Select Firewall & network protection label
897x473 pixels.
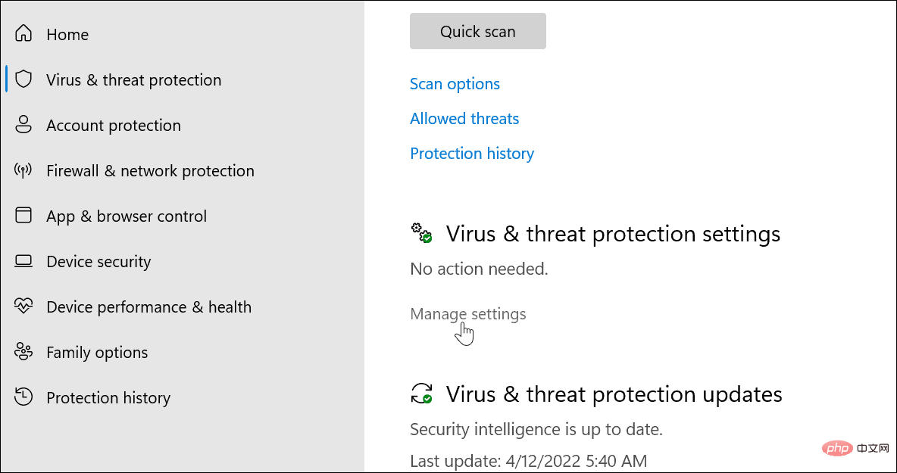(x=150, y=171)
